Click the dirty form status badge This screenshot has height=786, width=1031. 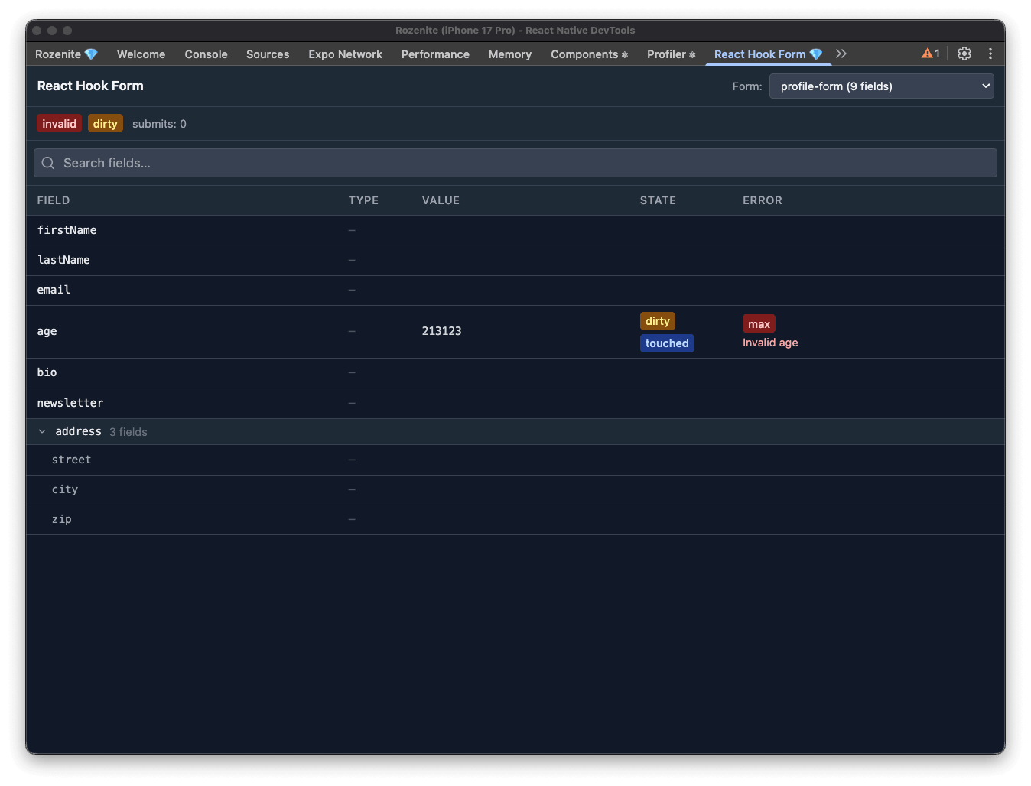tap(106, 124)
